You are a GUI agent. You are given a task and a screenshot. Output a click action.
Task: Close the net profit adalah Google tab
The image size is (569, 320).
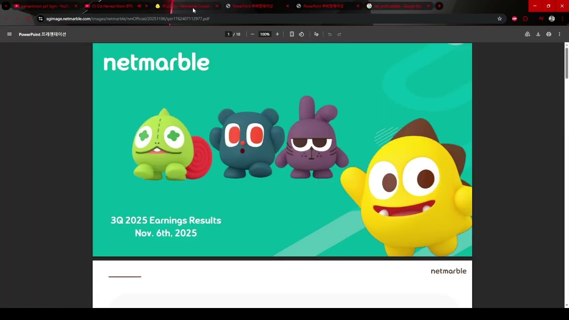429,6
